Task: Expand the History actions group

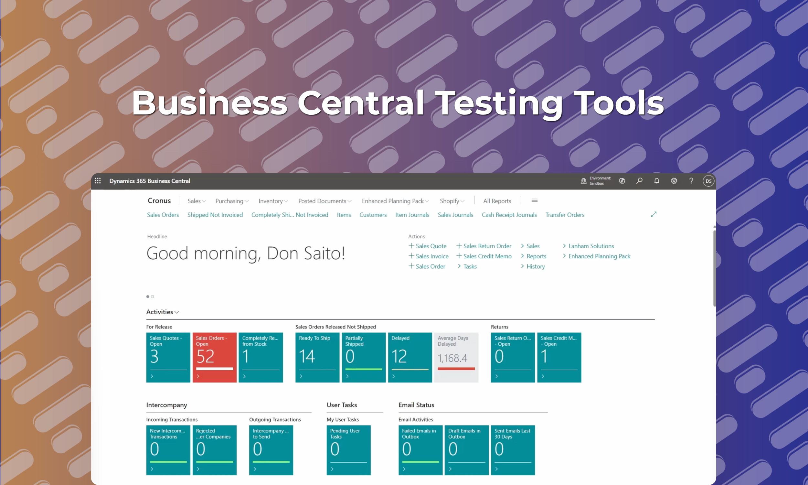Action: [x=532, y=266]
